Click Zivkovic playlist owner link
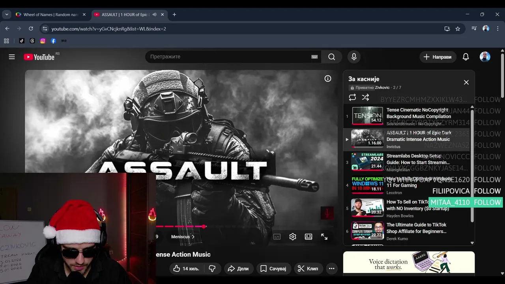505x284 pixels. pos(382,88)
